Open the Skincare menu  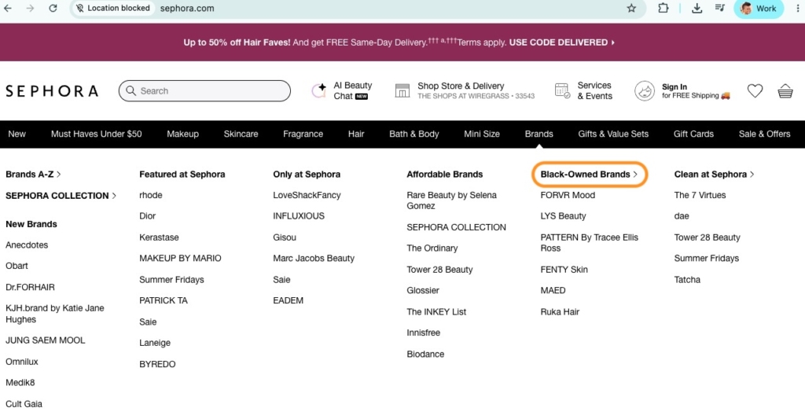click(x=241, y=134)
